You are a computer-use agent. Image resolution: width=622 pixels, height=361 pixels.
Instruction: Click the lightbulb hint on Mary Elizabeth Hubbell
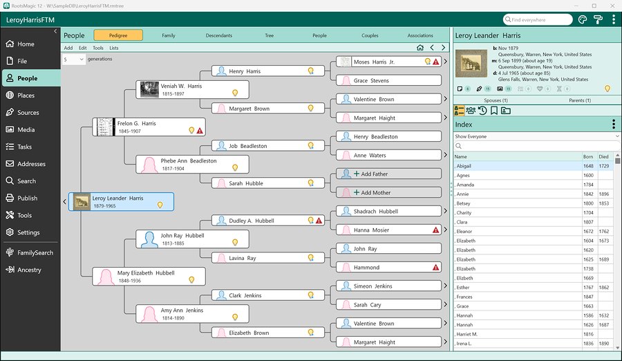(191, 279)
